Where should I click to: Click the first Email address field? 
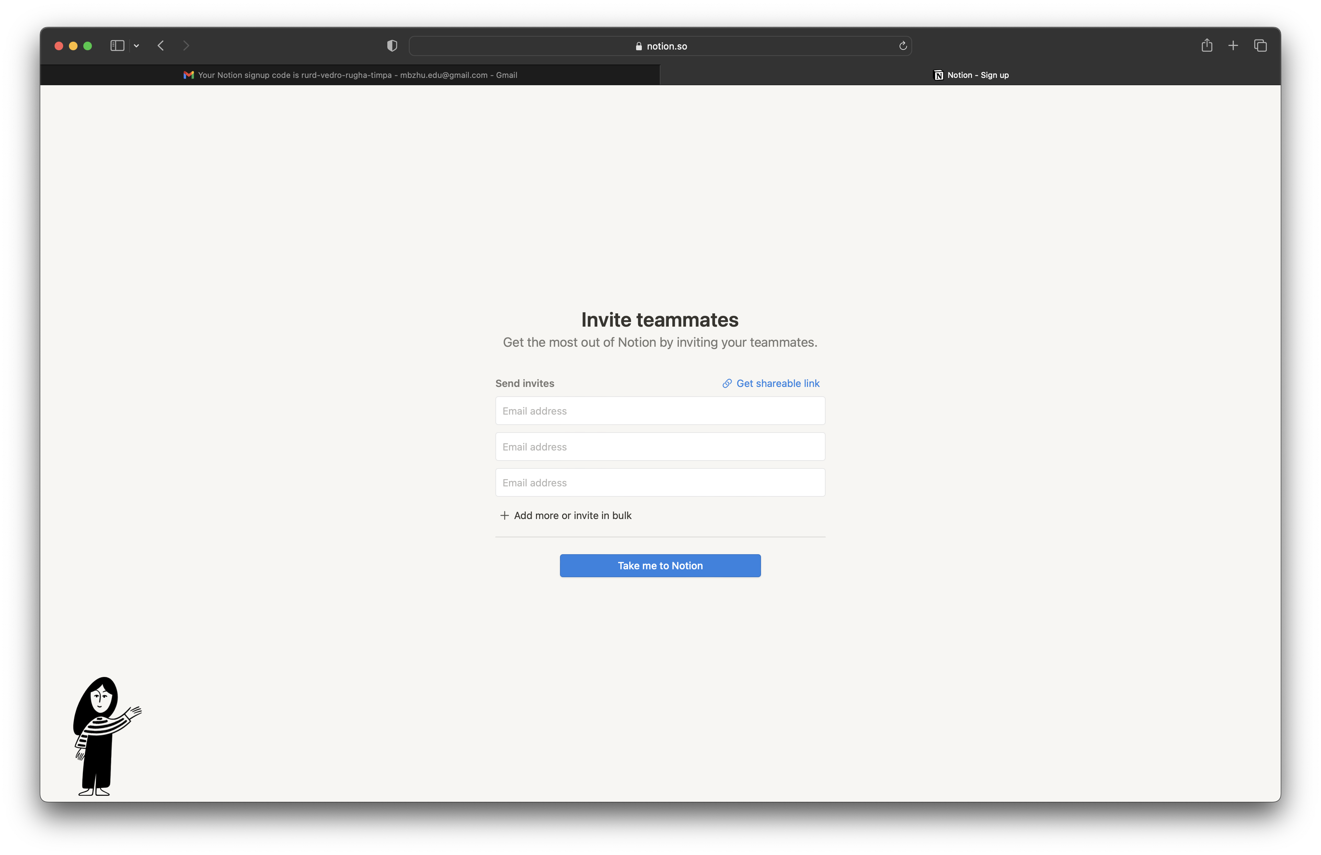coord(659,411)
